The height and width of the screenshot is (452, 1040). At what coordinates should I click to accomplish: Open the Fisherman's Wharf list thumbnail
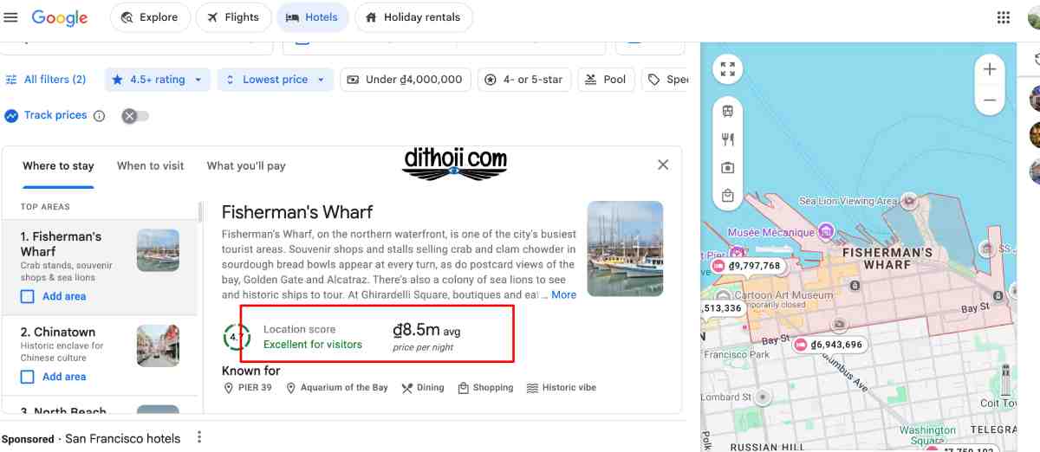[x=158, y=250]
